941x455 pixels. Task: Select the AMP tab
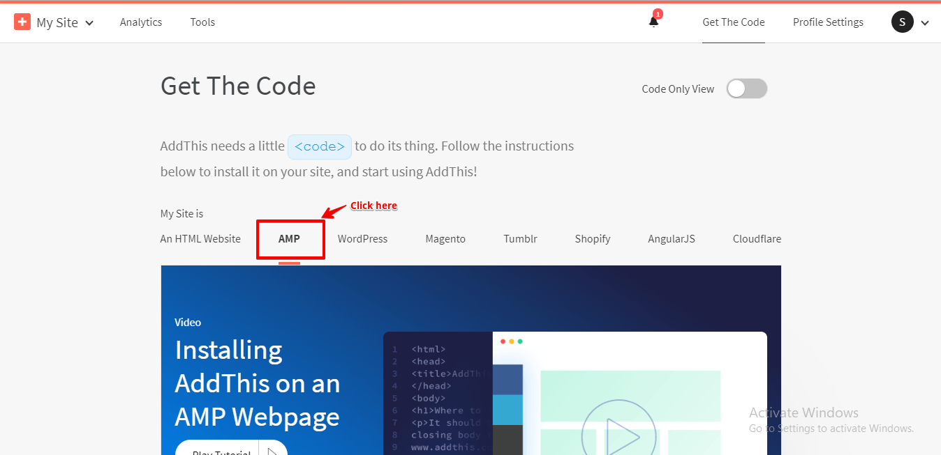click(x=289, y=239)
